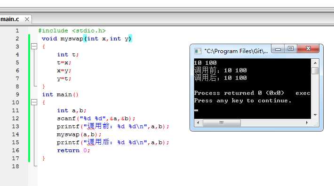
Task: Switch to the main.c editor tab
Action: tap(10, 19)
